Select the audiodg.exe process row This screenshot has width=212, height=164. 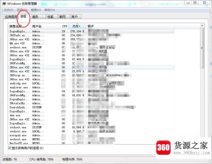click(x=91, y=83)
